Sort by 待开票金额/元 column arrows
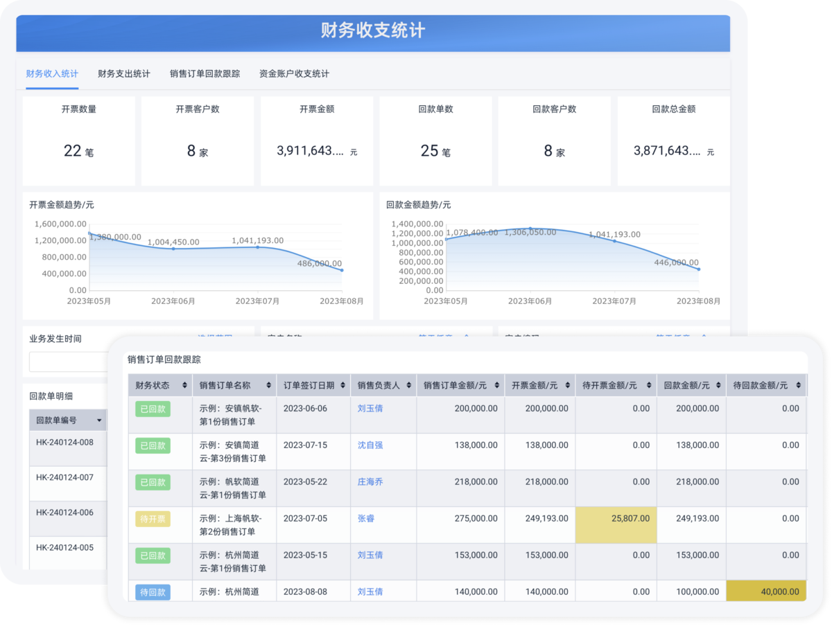The height and width of the screenshot is (626, 832). coord(649,386)
